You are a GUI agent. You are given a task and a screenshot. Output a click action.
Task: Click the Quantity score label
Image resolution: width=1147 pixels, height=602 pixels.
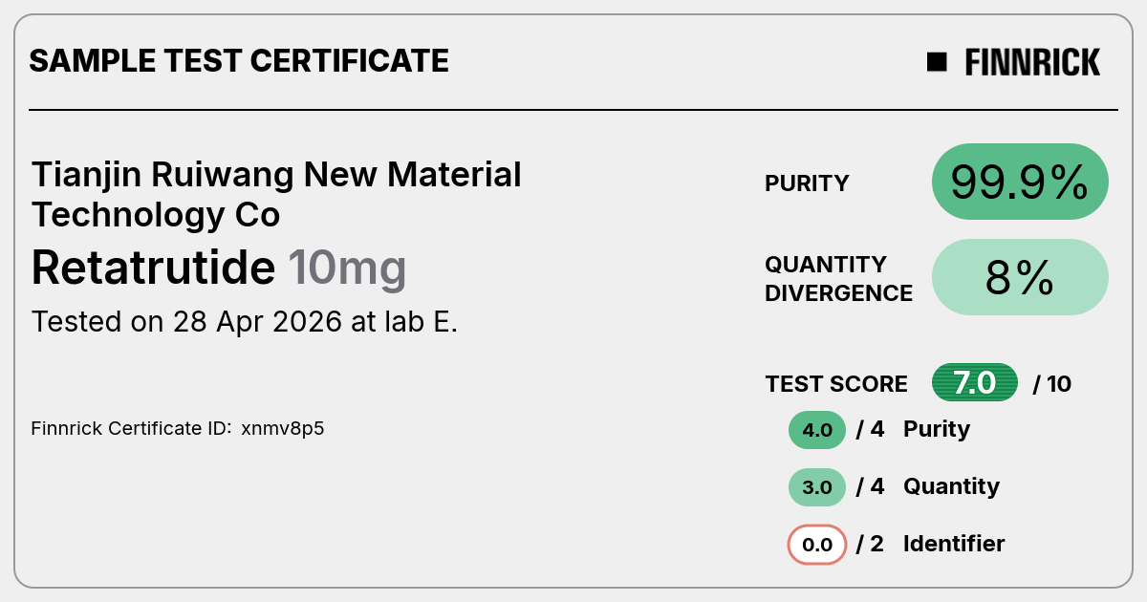click(951, 486)
